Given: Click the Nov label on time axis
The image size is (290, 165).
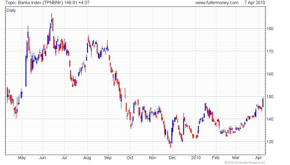Looking at the screenshot, I should [x=153, y=158].
